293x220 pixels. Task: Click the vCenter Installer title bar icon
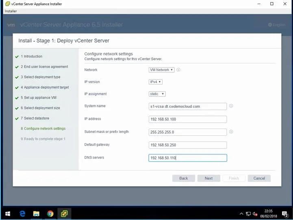(7, 4)
